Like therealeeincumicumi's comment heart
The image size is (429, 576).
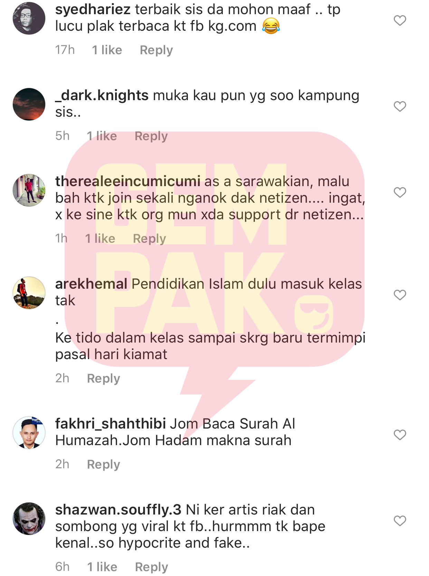click(400, 192)
